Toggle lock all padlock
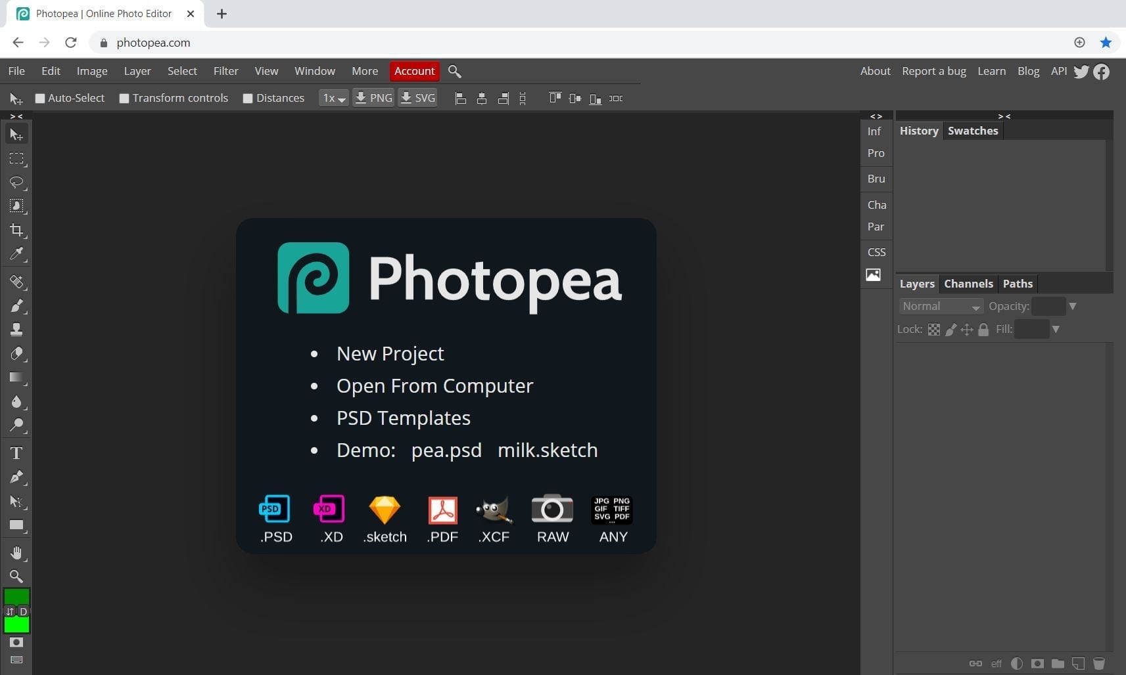 pyautogui.click(x=983, y=330)
